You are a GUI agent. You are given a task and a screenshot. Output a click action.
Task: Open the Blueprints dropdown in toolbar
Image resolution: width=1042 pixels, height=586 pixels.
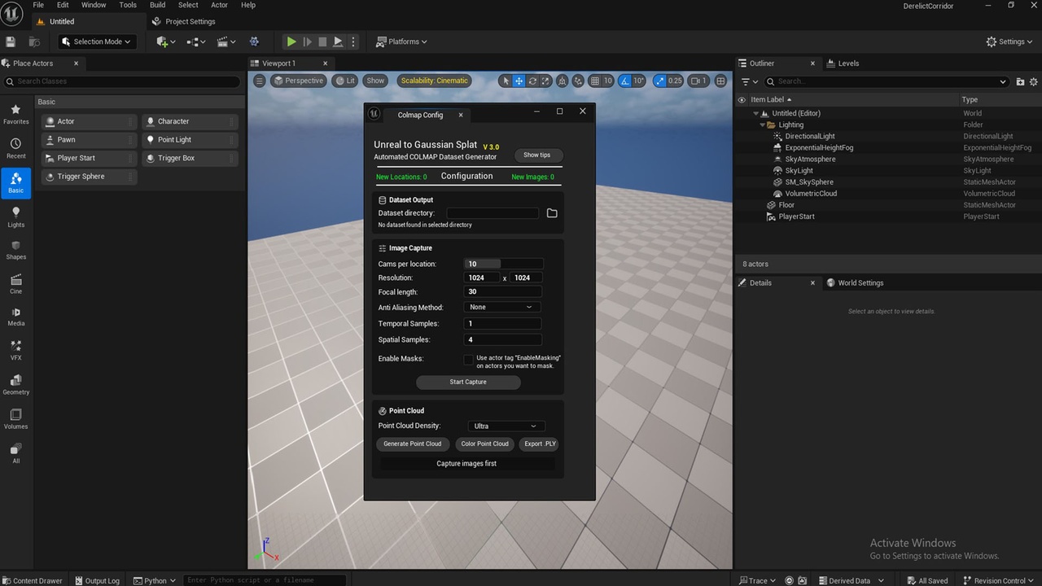tap(195, 42)
